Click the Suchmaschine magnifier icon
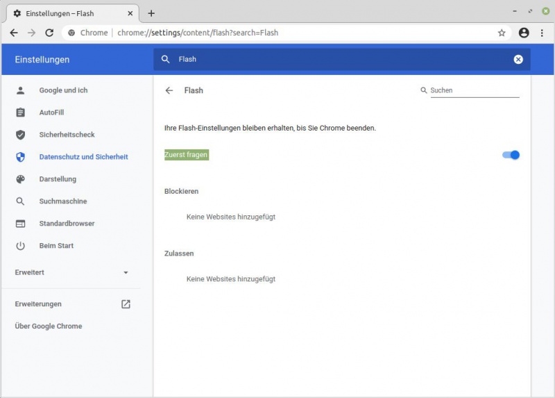This screenshot has height=398, width=555. pyautogui.click(x=21, y=201)
